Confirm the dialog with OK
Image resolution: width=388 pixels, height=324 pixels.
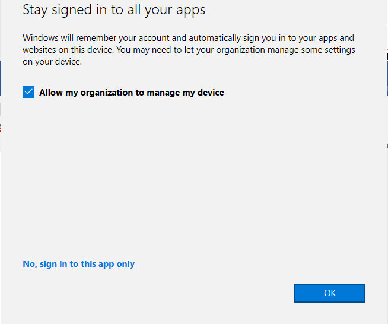[329, 293]
